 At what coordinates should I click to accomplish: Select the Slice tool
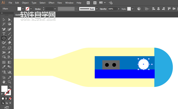10,77
